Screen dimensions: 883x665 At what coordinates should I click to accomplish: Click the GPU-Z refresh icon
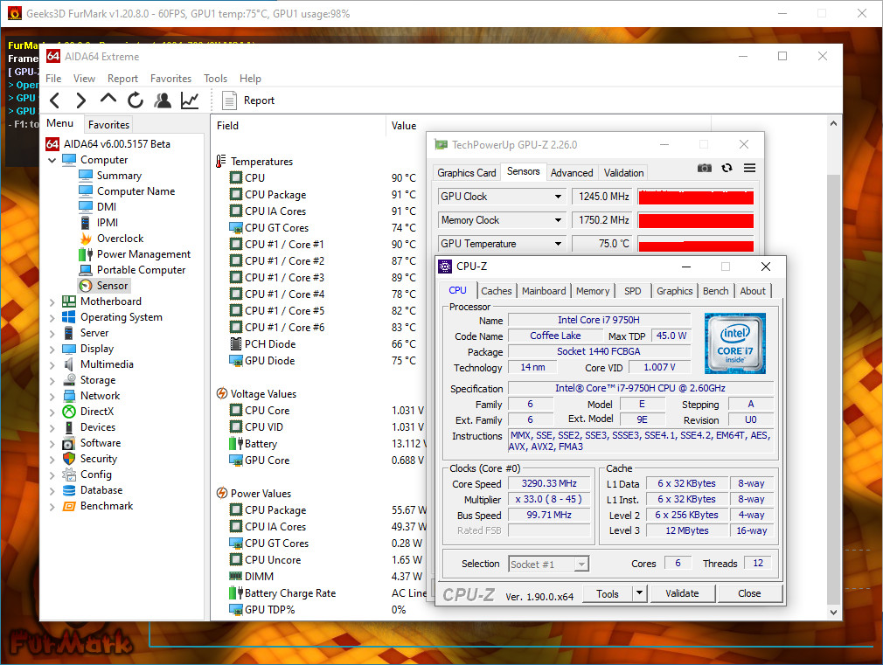[727, 168]
